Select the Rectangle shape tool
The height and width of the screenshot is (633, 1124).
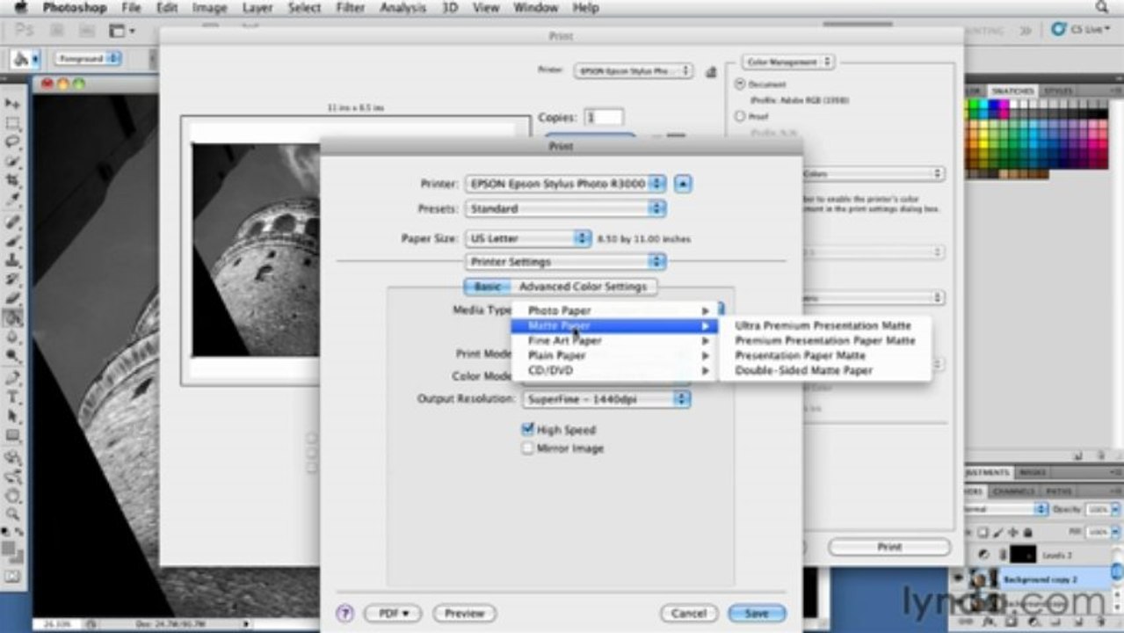13,436
